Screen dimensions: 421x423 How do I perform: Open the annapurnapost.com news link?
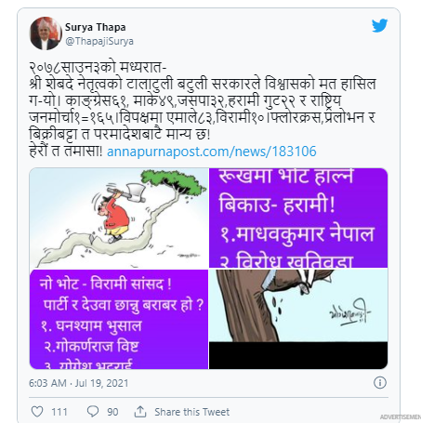[212, 152]
